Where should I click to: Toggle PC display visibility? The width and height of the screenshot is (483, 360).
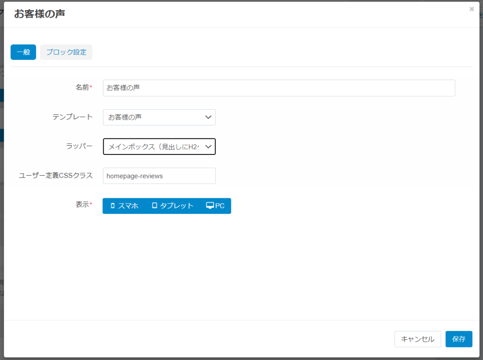click(x=215, y=206)
